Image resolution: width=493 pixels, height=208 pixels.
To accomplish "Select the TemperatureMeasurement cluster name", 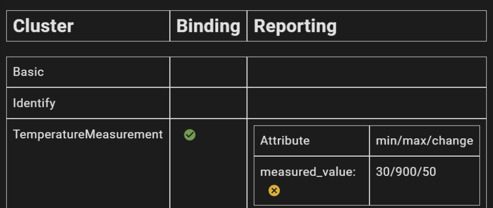I will (88, 134).
